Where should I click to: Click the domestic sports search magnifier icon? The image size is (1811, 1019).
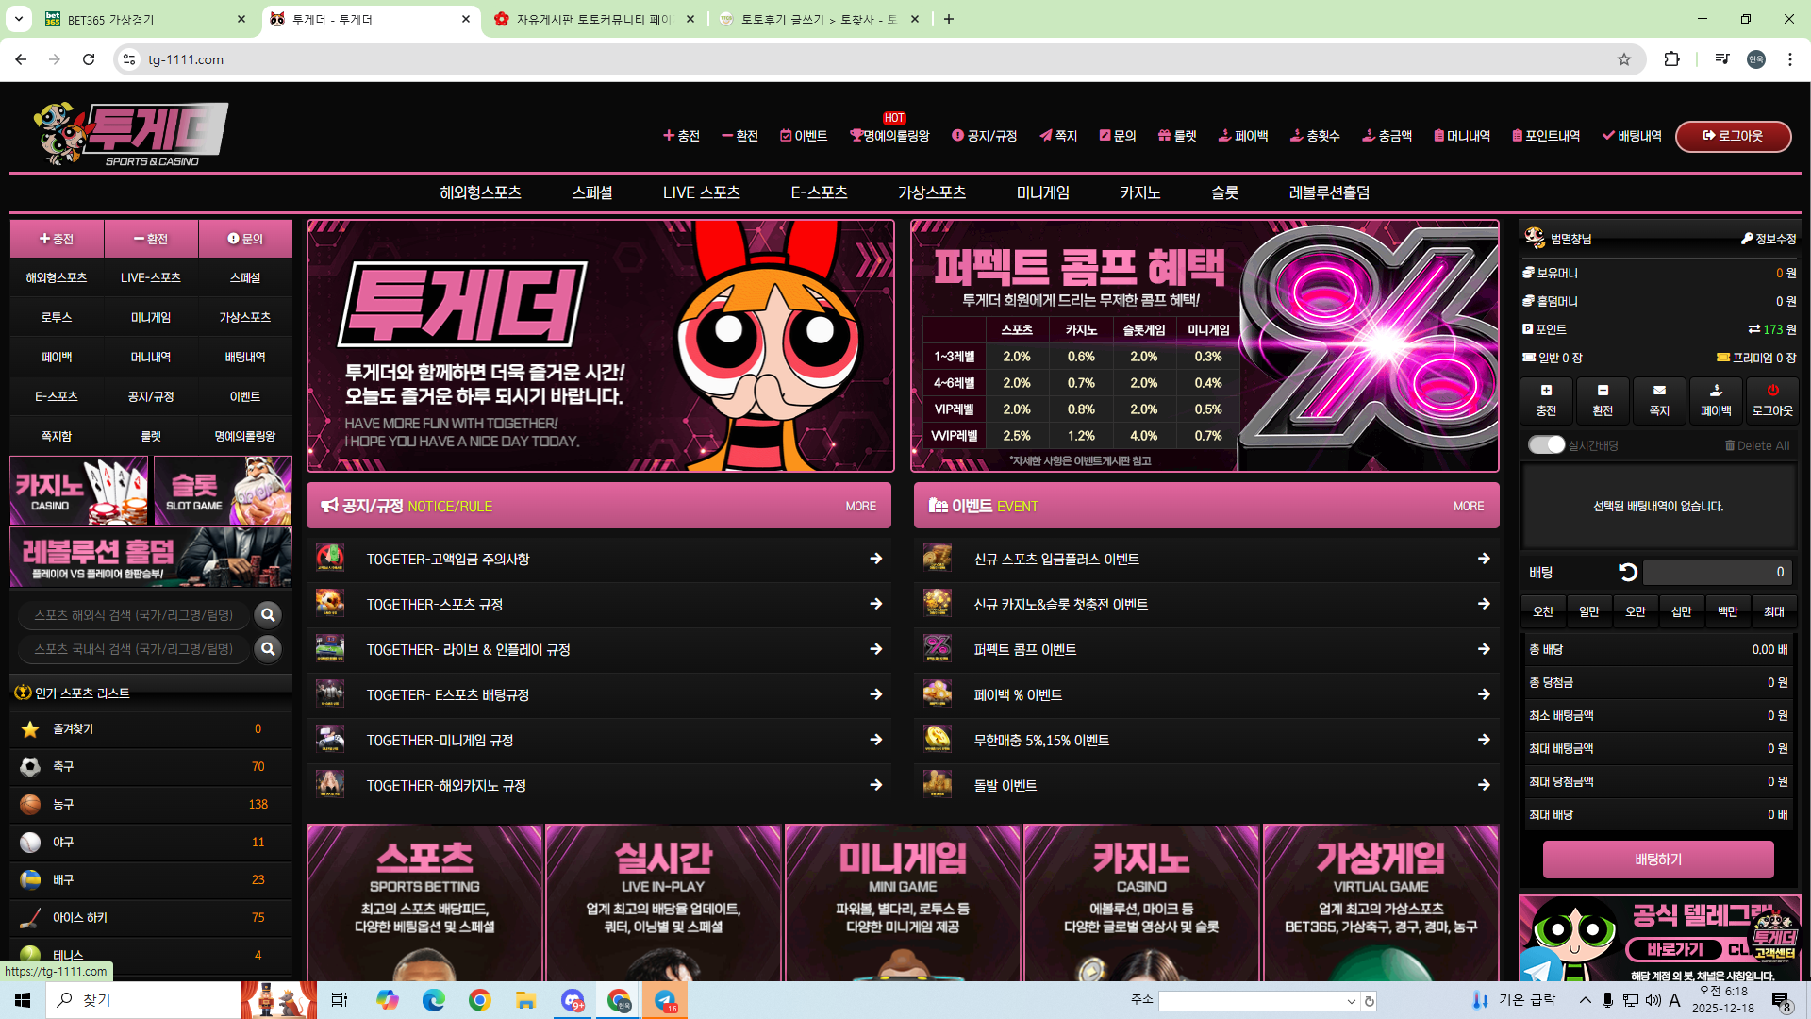[268, 649]
